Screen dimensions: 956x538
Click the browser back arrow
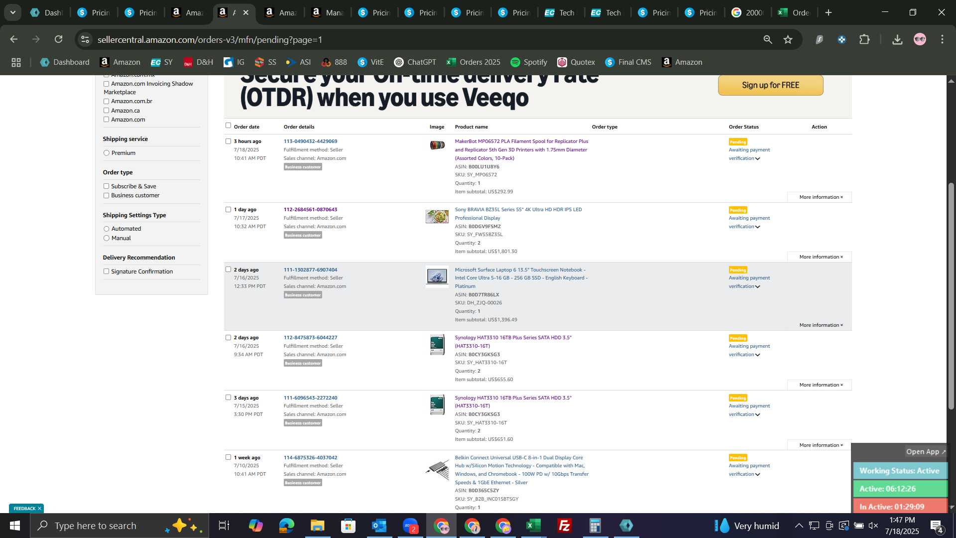(x=14, y=39)
